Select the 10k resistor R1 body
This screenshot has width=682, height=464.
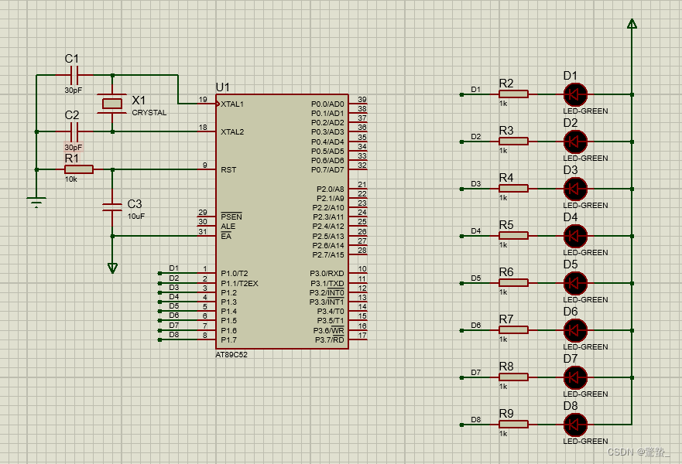coord(79,169)
